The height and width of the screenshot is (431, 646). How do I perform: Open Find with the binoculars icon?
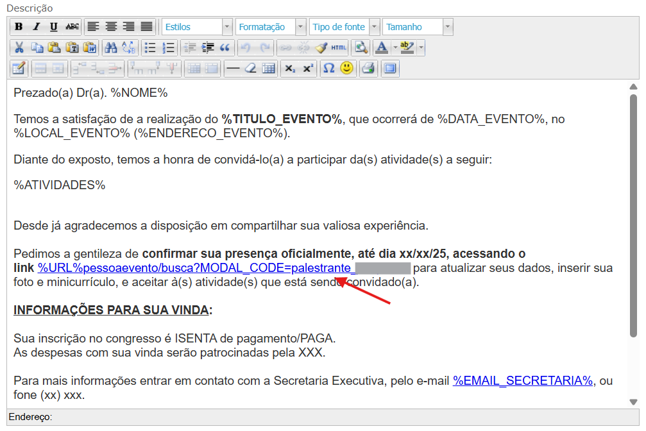111,47
